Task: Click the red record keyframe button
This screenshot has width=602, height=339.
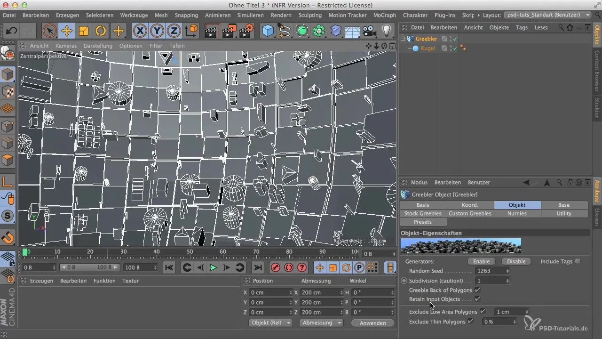Action: (276, 267)
